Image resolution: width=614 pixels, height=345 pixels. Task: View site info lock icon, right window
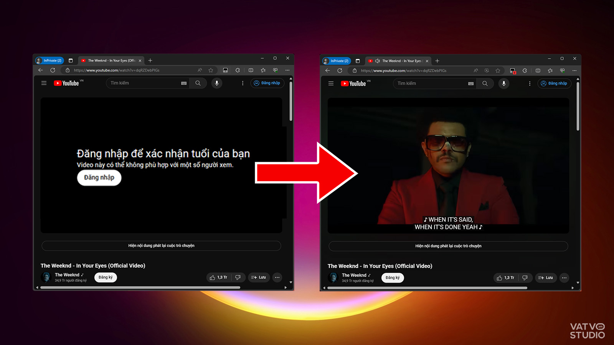tap(355, 71)
